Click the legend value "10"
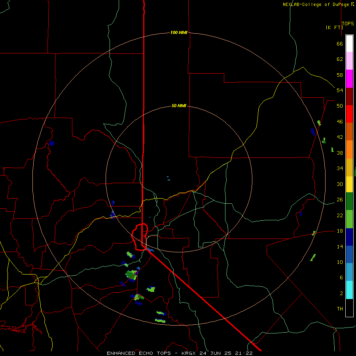 point(340,262)
